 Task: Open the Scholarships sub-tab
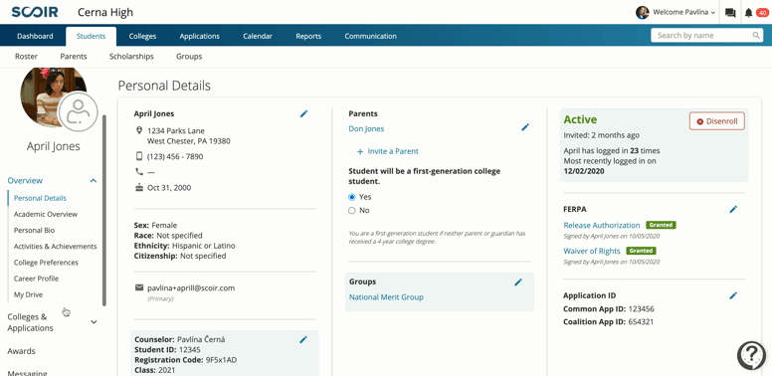pyautogui.click(x=131, y=56)
